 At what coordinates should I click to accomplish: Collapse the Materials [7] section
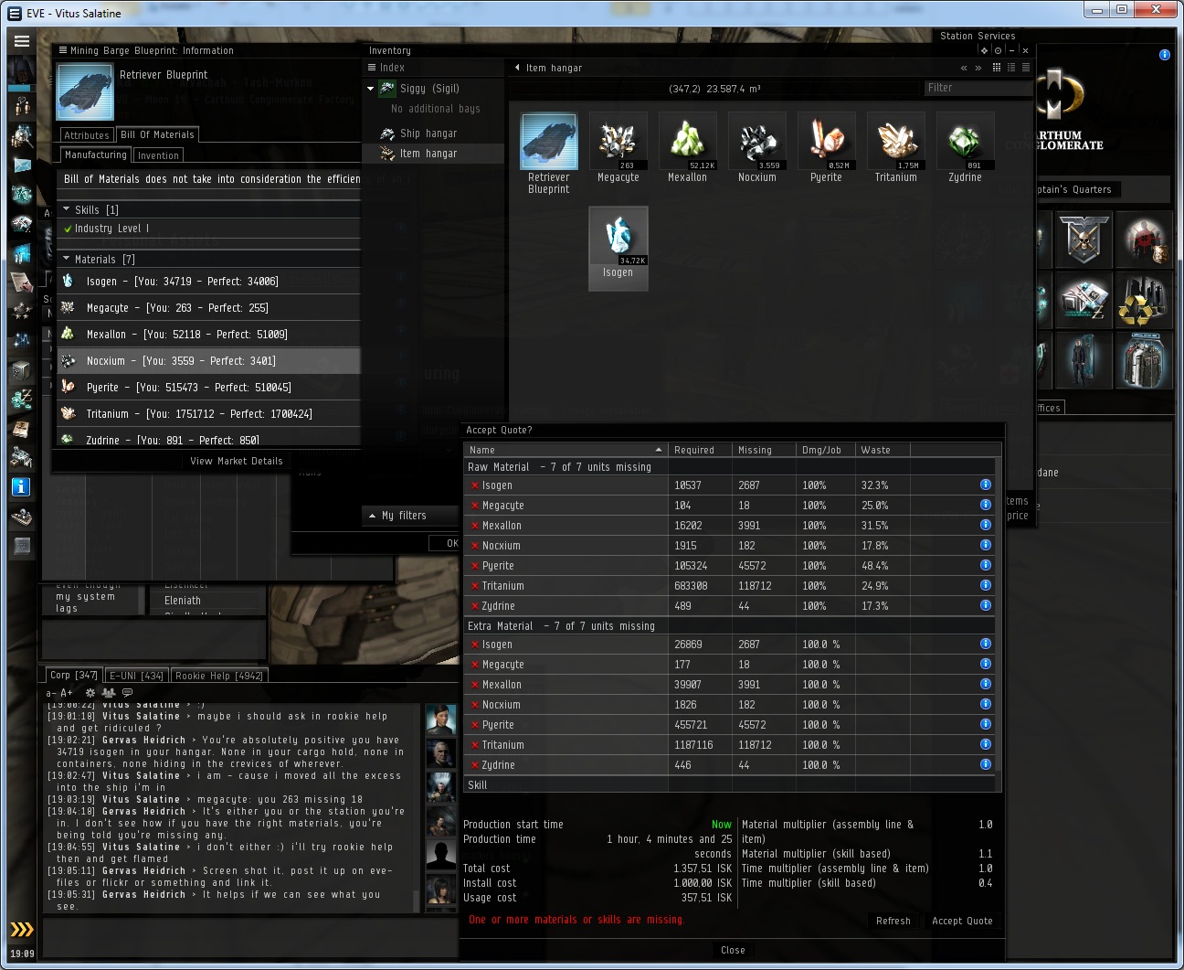point(67,259)
